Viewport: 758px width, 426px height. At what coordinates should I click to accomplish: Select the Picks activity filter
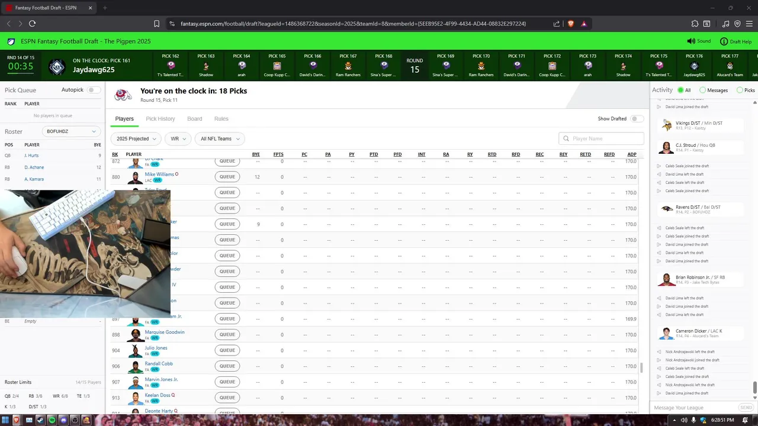pos(740,90)
